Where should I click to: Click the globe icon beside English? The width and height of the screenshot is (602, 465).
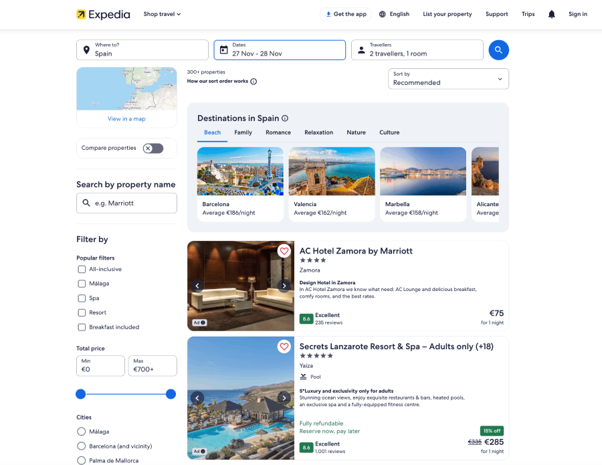click(382, 14)
